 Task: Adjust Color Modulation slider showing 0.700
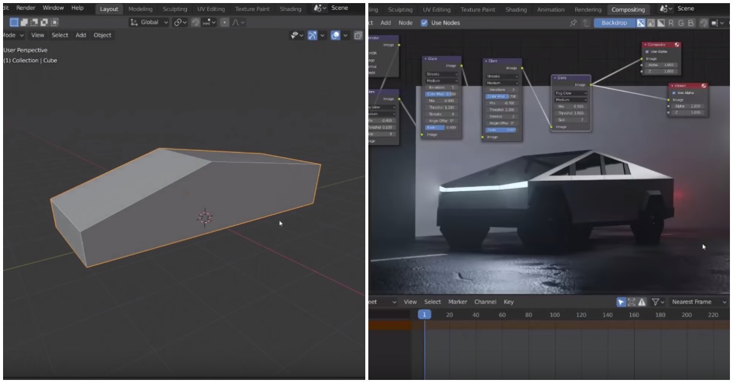[x=501, y=97]
